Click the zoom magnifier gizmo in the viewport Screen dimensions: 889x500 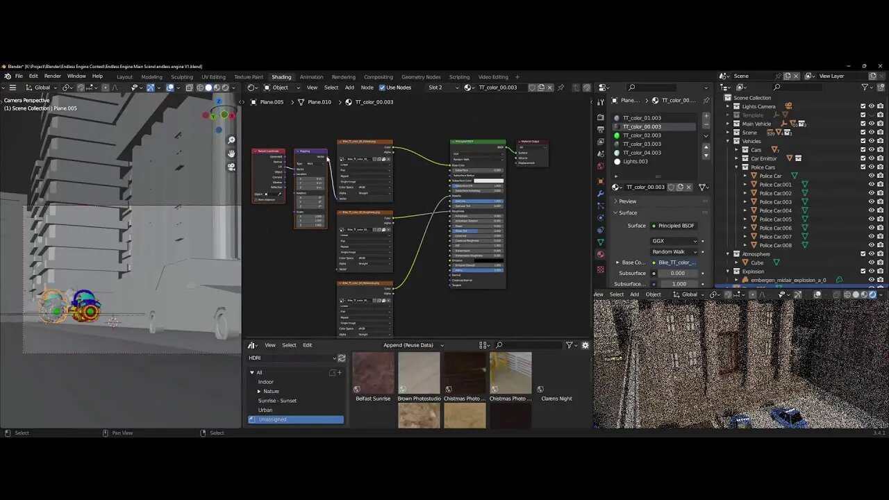(x=231, y=140)
